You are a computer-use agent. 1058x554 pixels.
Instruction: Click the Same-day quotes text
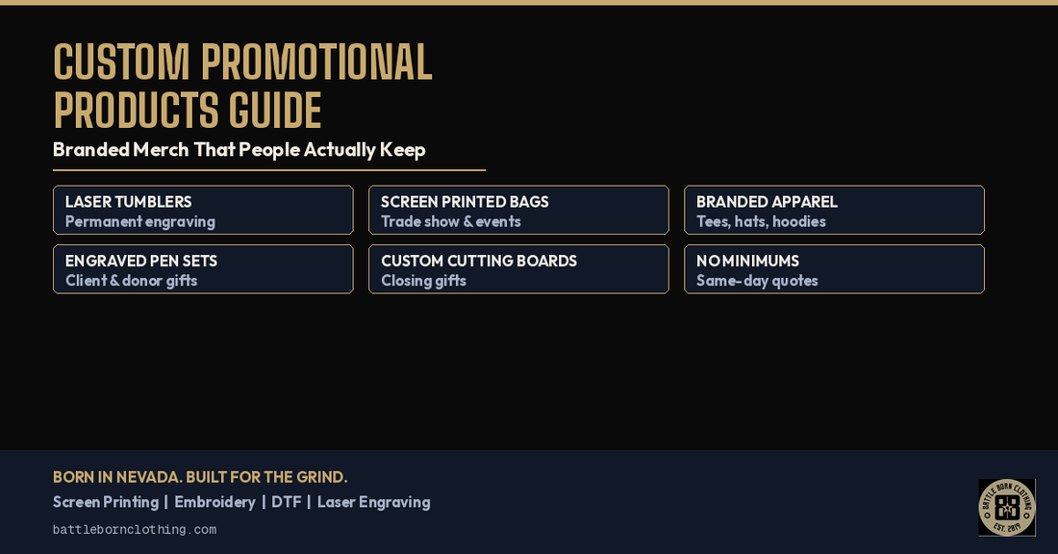[757, 281]
